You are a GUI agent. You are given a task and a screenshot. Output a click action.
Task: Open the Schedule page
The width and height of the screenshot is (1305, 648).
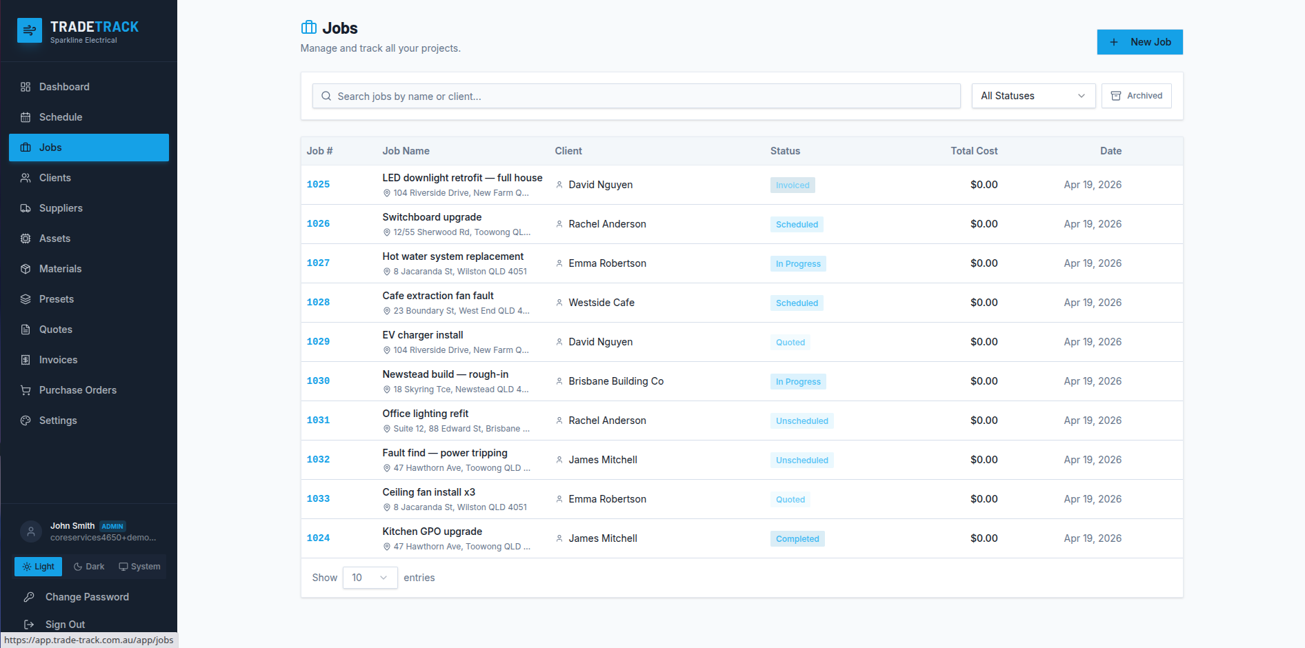coord(89,117)
